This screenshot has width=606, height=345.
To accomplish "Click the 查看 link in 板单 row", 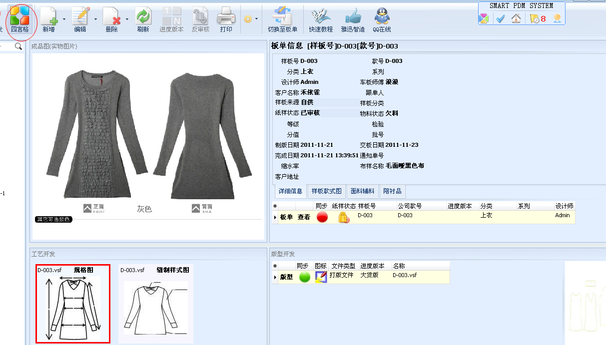I will tap(304, 217).
